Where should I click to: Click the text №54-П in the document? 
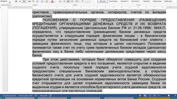pyautogui.click(x=160, y=28)
